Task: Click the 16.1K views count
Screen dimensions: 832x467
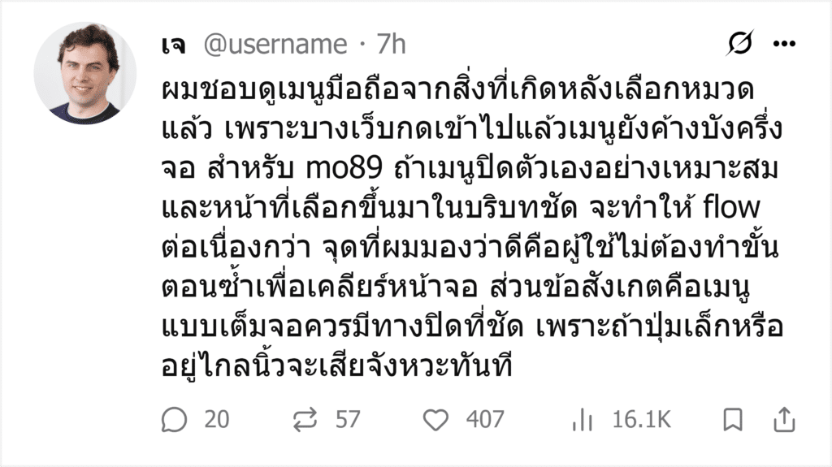Action: (642, 420)
